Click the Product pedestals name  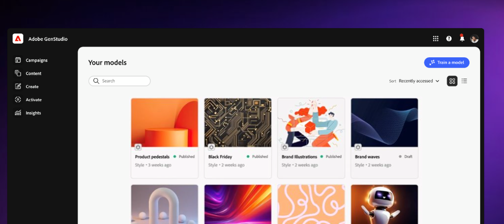(152, 157)
